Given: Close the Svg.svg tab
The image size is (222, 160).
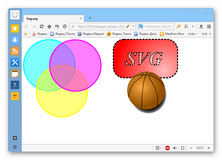Looking at the screenshot, I should tap(81, 18).
